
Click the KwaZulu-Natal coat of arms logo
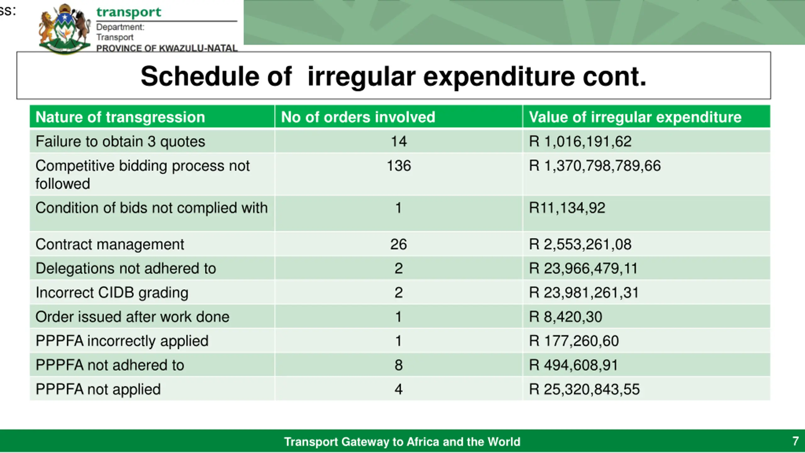64,29
